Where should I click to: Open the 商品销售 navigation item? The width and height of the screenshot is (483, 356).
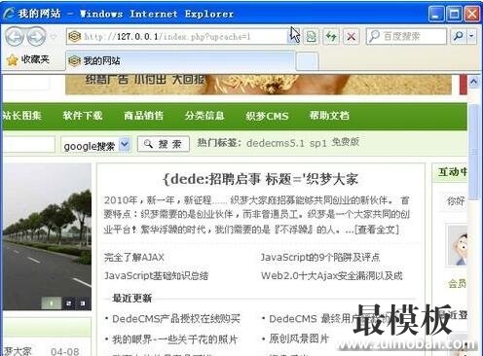coord(143,116)
